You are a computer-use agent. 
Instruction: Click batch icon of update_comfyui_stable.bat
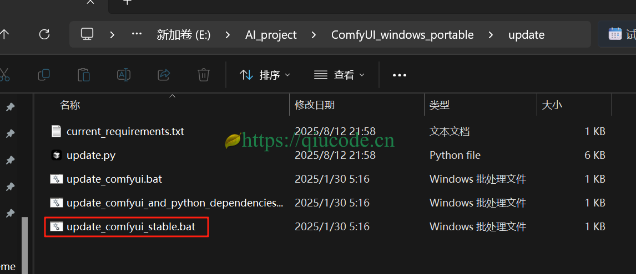(56, 226)
